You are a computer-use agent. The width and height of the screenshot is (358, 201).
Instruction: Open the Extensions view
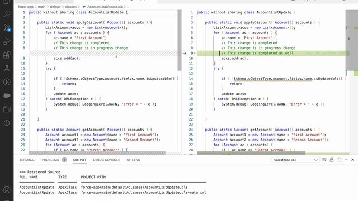pyautogui.click(x=7, y=55)
